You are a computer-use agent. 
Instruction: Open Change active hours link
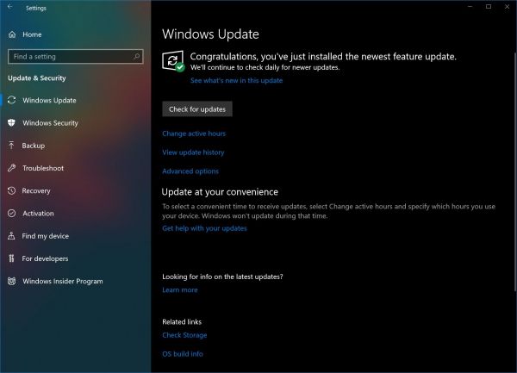coord(194,134)
